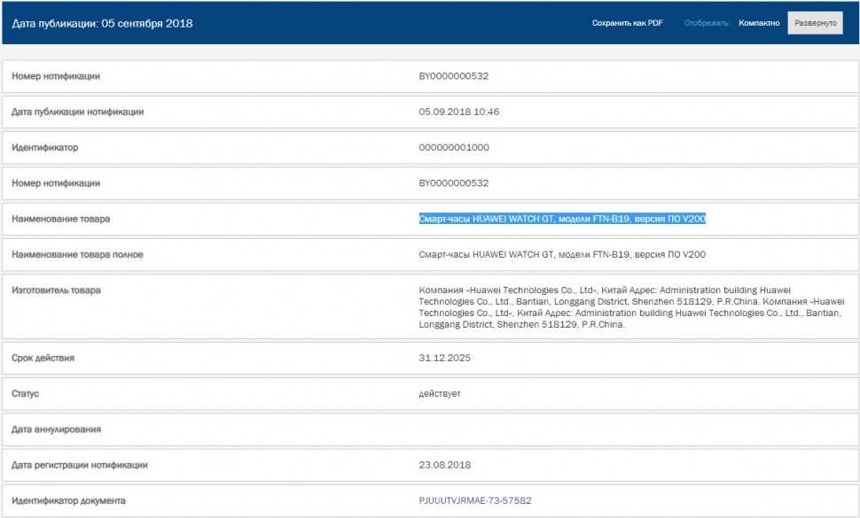The image size is (860, 518).
Task: Click the header Дата публикации: 05 сентября 2018
Action: point(103,24)
